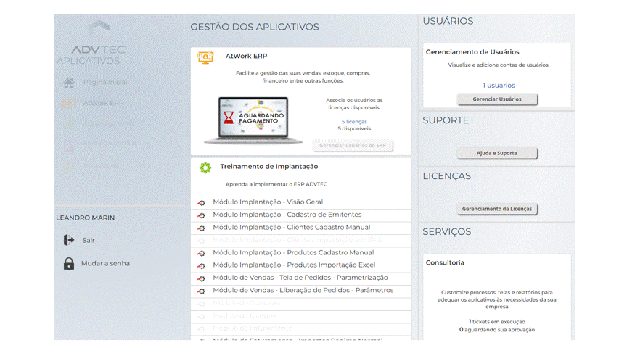Image resolution: width=619 pixels, height=348 pixels.
Task: Open Módulo de Vendas - Tela de Pedidos
Action: (301, 278)
